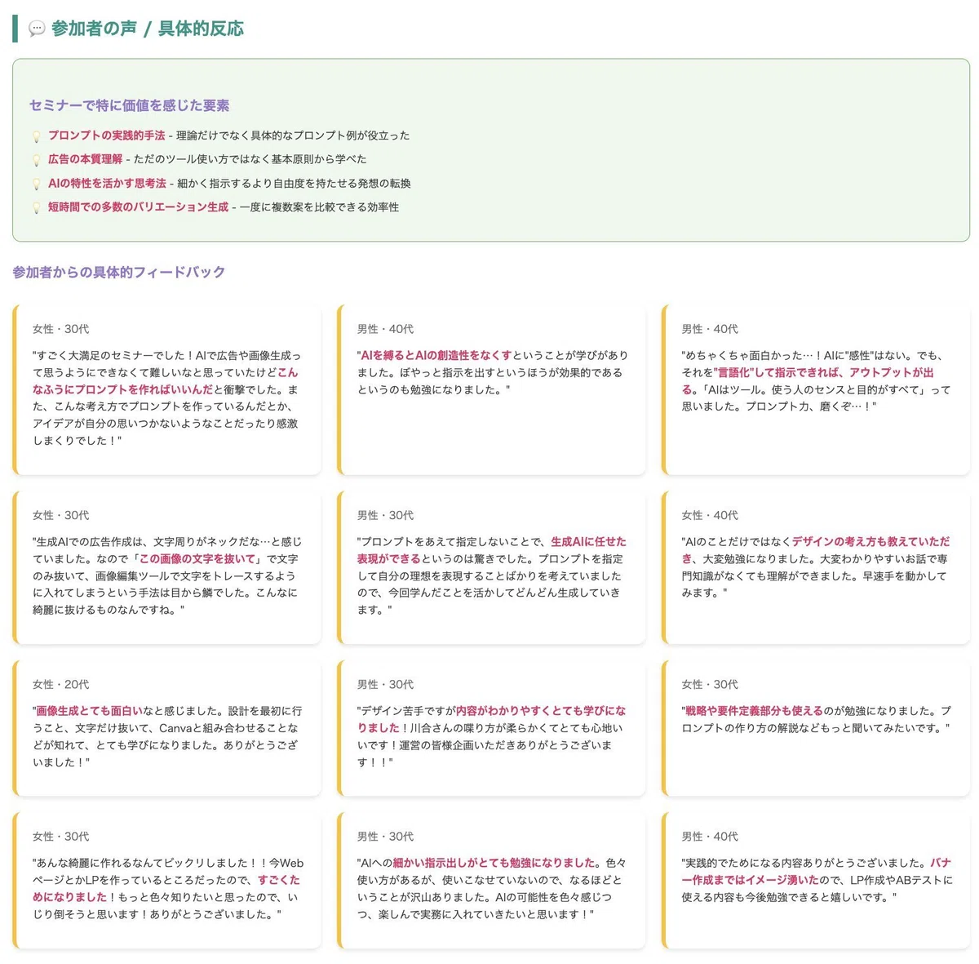Click the card beginning あんな綺麗に作れるなんて
Screen dimensions: 979x964
[x=166, y=881]
